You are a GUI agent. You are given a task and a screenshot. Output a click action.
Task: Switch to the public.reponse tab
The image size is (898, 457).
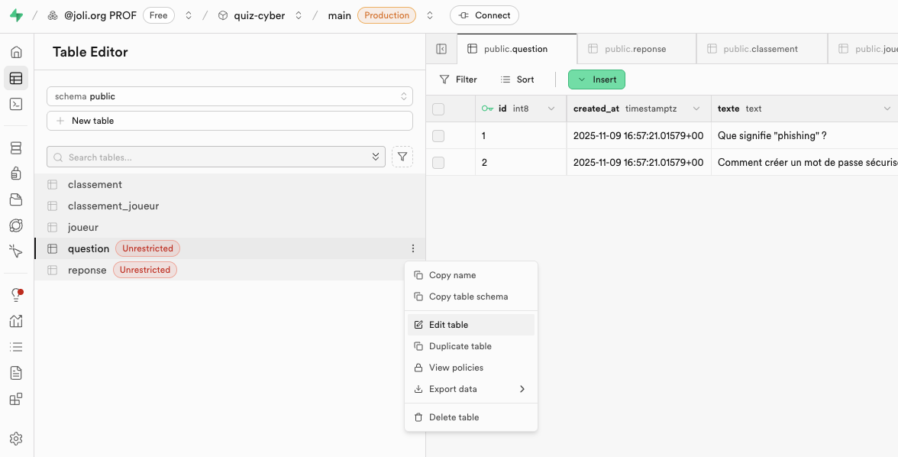(x=635, y=49)
